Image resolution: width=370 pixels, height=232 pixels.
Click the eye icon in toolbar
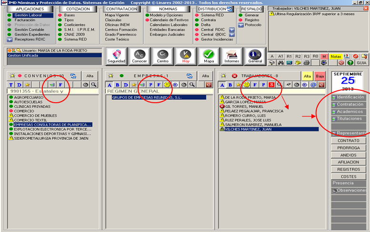[324, 63]
